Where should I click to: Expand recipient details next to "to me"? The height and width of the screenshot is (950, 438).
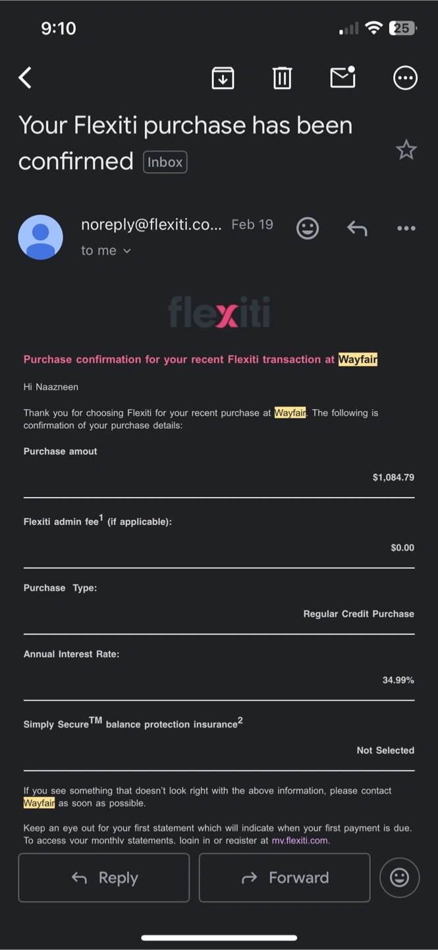[x=127, y=251]
